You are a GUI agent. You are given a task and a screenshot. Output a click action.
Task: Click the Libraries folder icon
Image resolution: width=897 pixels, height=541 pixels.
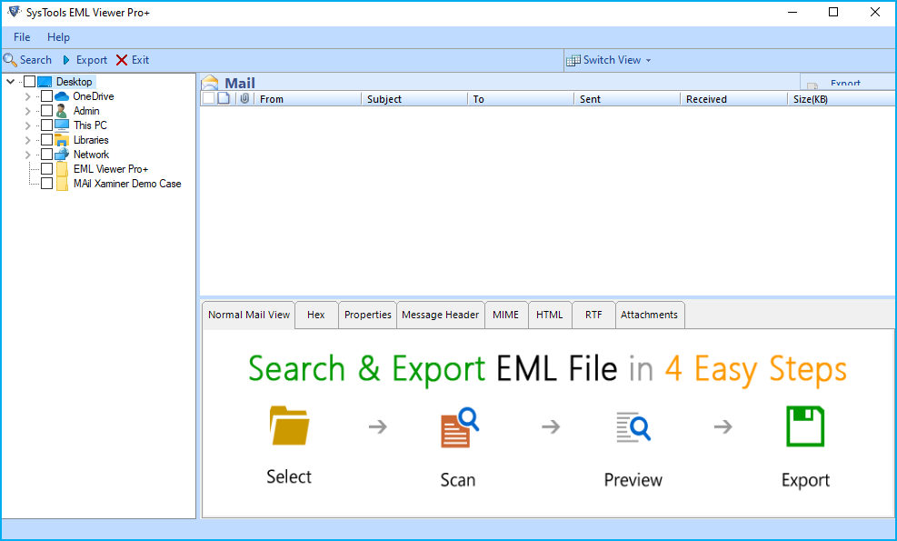click(62, 140)
